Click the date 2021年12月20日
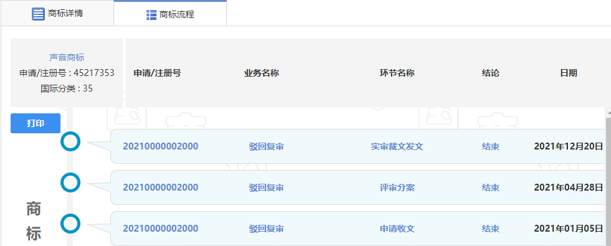 (x=569, y=147)
